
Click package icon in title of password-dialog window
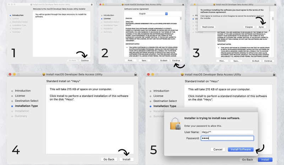click(182, 75)
